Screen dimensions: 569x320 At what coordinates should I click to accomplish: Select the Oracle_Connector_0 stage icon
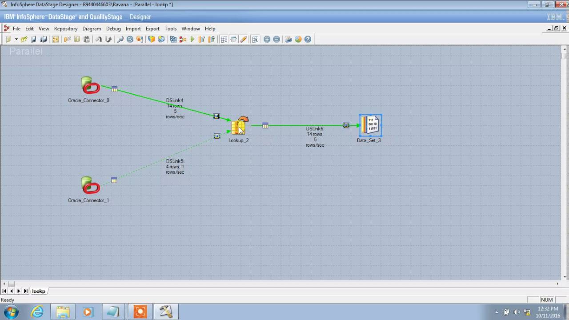(91, 85)
